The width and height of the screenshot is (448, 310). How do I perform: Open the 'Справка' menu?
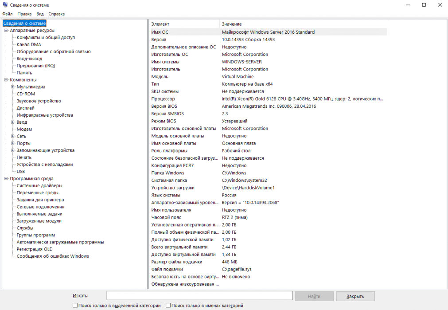click(57, 14)
